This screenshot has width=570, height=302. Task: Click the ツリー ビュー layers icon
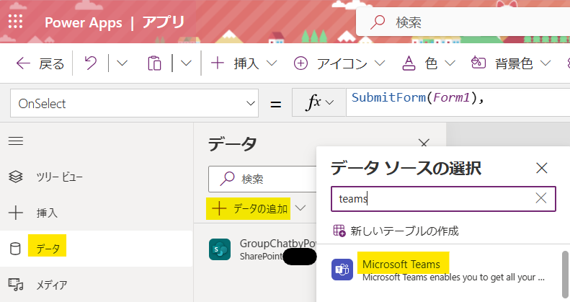pos(16,177)
